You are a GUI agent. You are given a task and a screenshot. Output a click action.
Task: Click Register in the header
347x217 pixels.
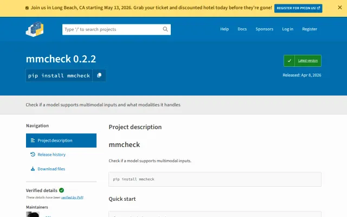pos(310,29)
